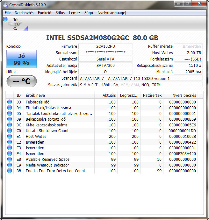The image size is (209, 220).
Task: Click the Ismeretlen buffer size field
Action: click(x=188, y=46)
